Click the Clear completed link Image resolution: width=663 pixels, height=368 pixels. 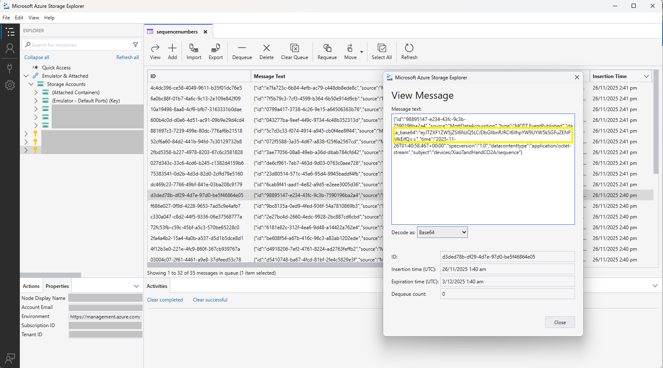tap(165, 300)
